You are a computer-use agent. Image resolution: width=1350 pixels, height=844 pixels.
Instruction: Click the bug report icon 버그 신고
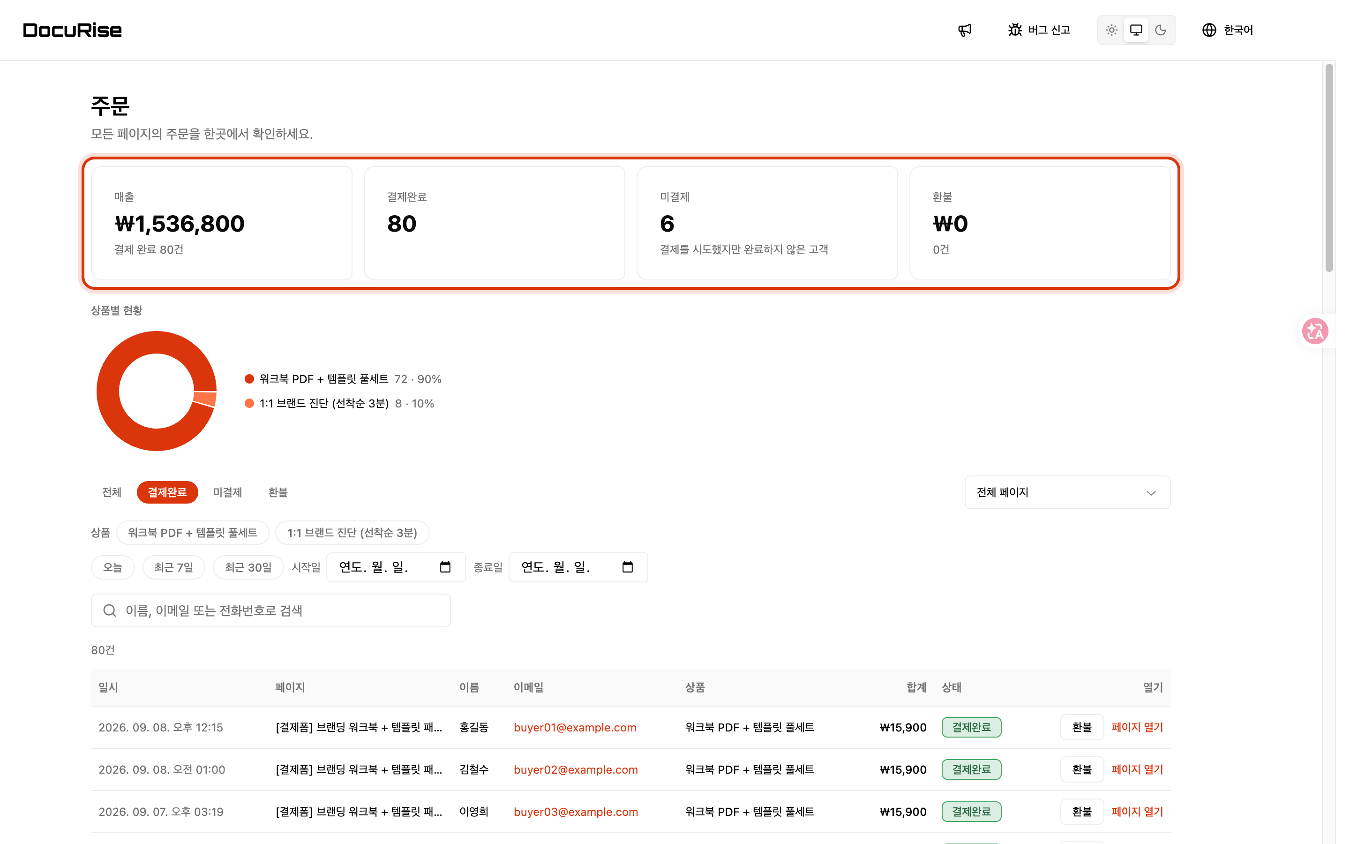click(1039, 30)
